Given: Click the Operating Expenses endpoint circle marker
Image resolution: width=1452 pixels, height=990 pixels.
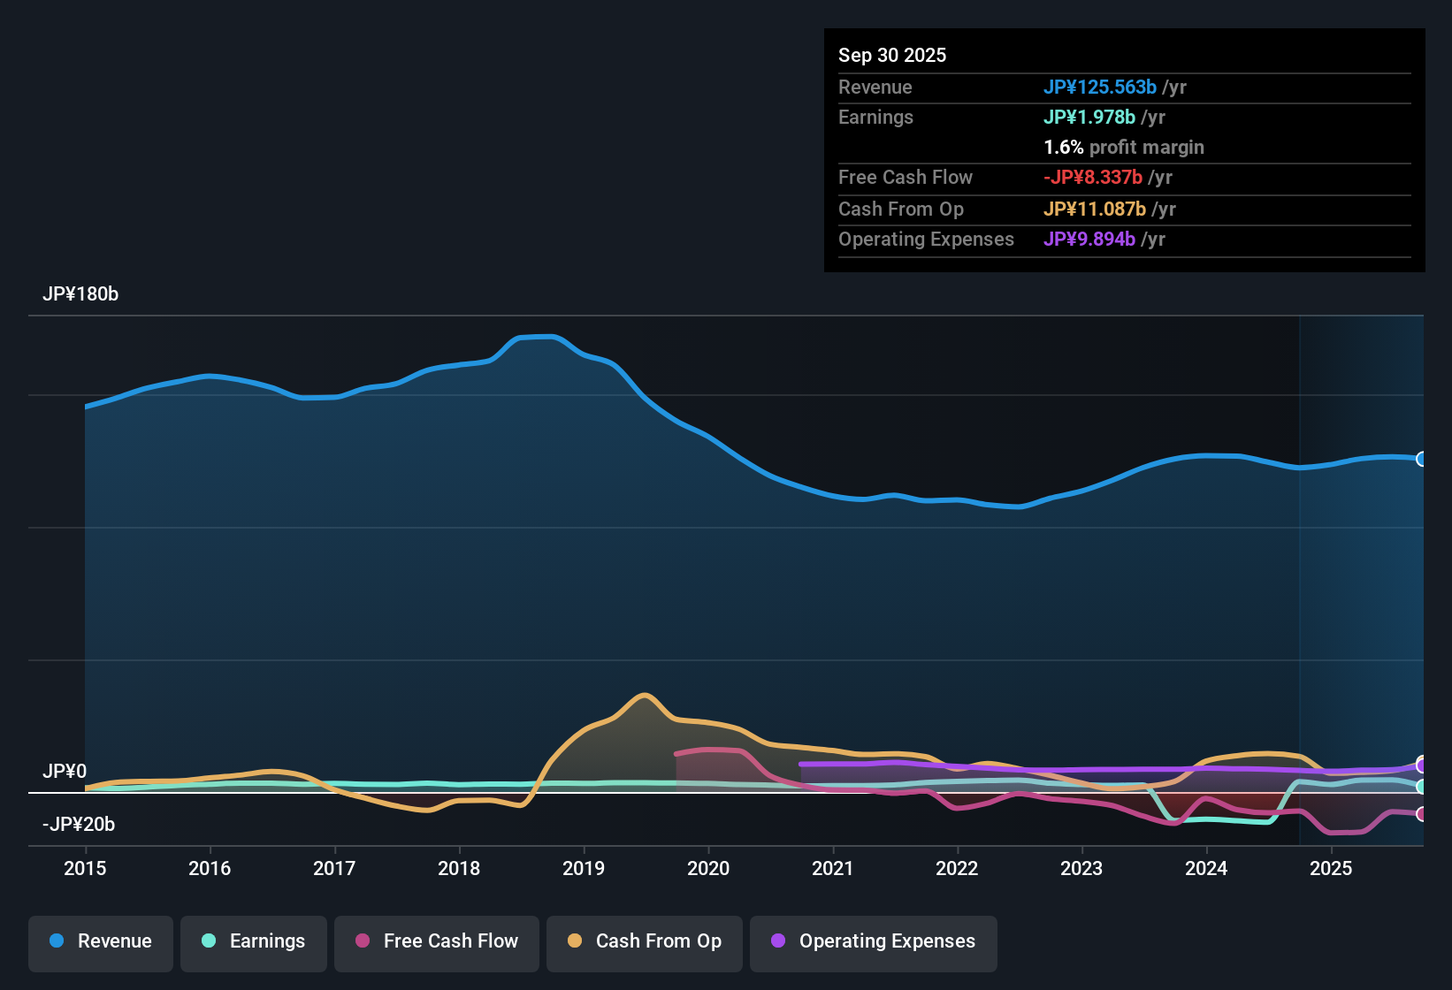Looking at the screenshot, I should 1421,764.
